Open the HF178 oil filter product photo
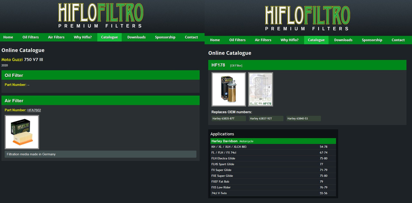 click(x=229, y=89)
